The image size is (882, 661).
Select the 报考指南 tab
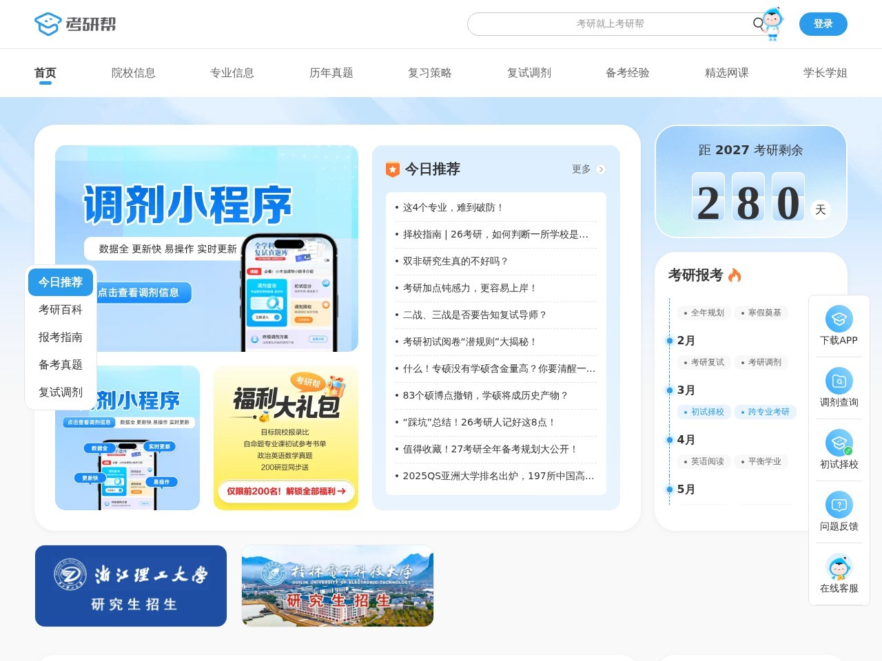pyautogui.click(x=61, y=337)
